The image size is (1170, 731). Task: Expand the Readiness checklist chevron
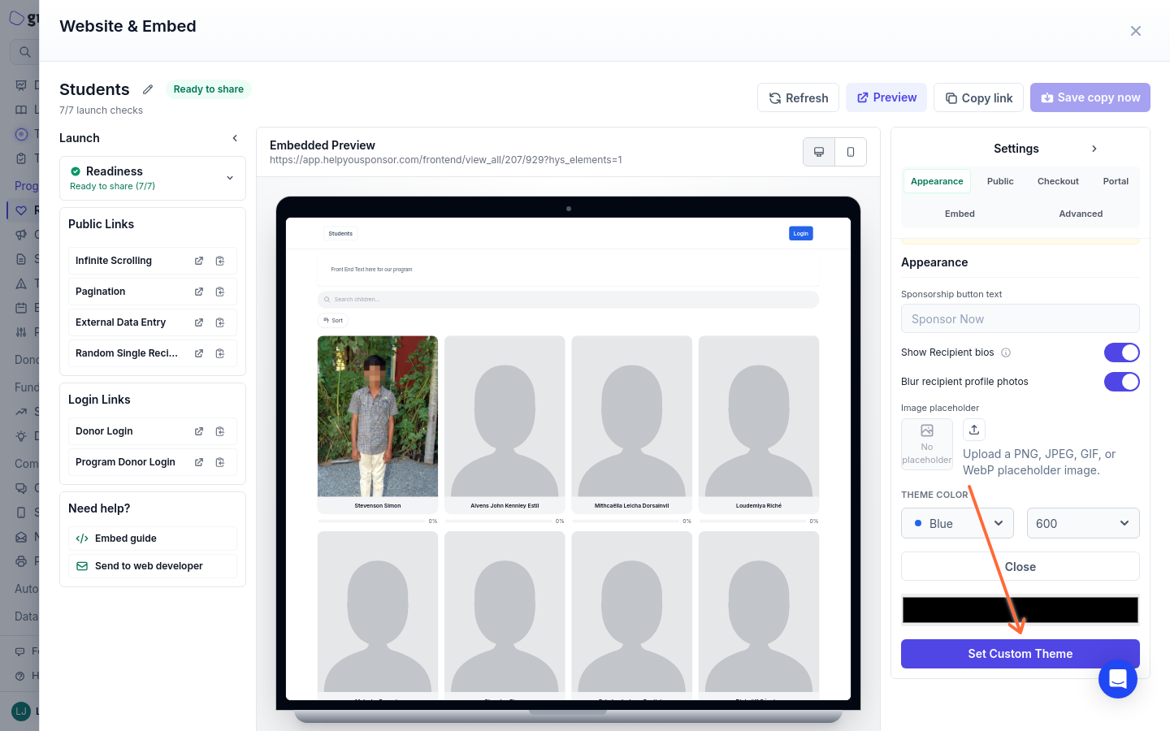(230, 178)
